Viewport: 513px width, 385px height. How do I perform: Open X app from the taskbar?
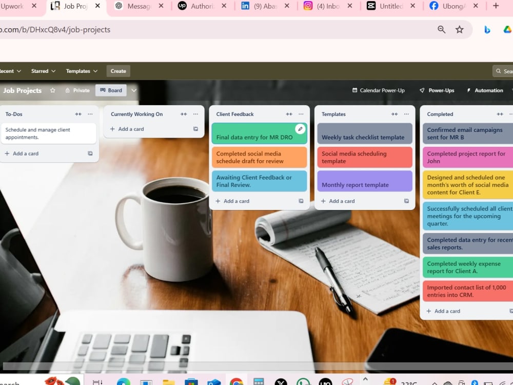281,382
